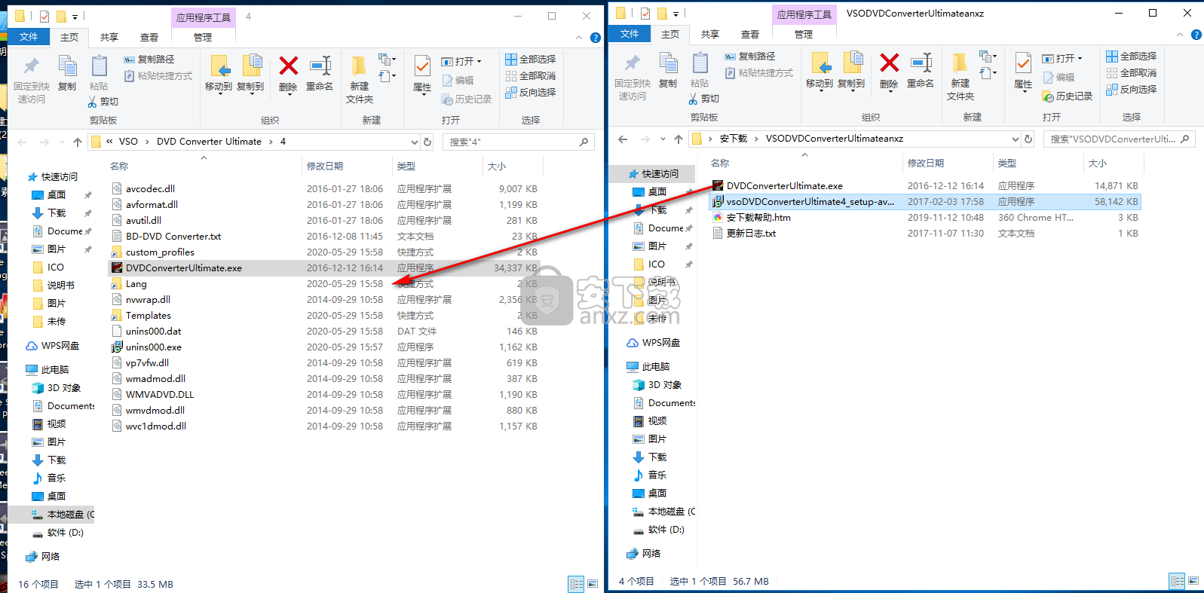
Task: Click the Delete (删除) icon in right window ribbon
Action: pos(889,64)
